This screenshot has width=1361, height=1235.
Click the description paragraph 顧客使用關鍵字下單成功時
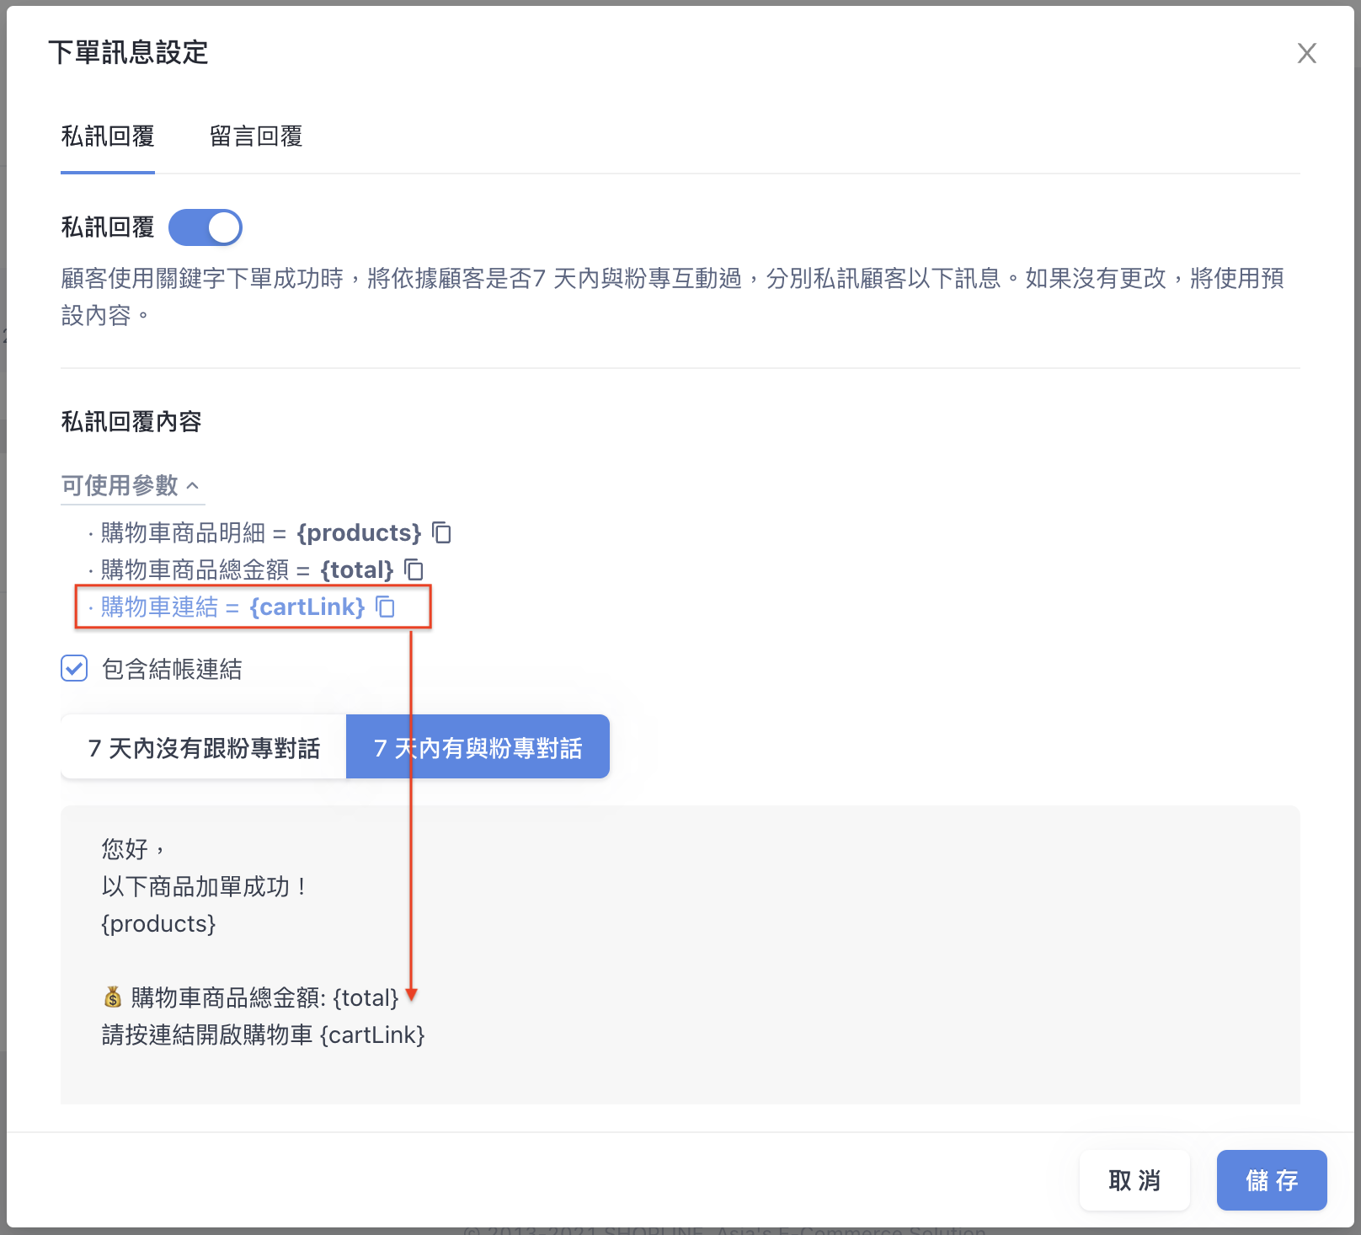click(672, 297)
